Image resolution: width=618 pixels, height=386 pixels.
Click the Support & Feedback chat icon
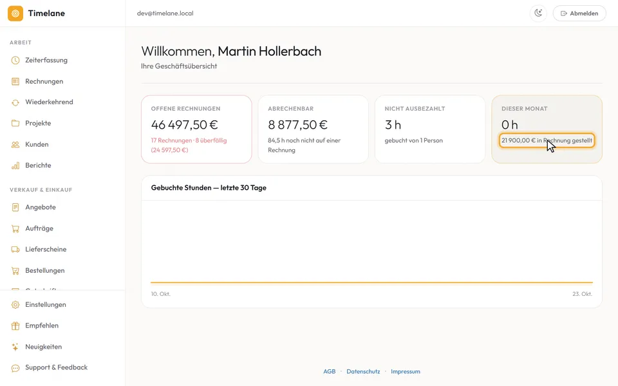[15, 368]
